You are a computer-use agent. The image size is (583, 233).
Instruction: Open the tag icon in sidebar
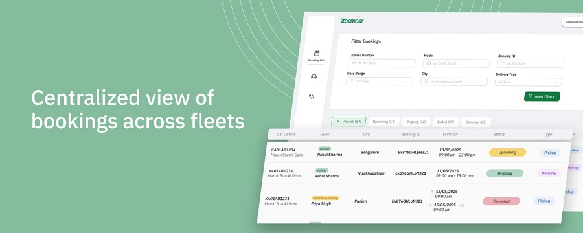(312, 96)
